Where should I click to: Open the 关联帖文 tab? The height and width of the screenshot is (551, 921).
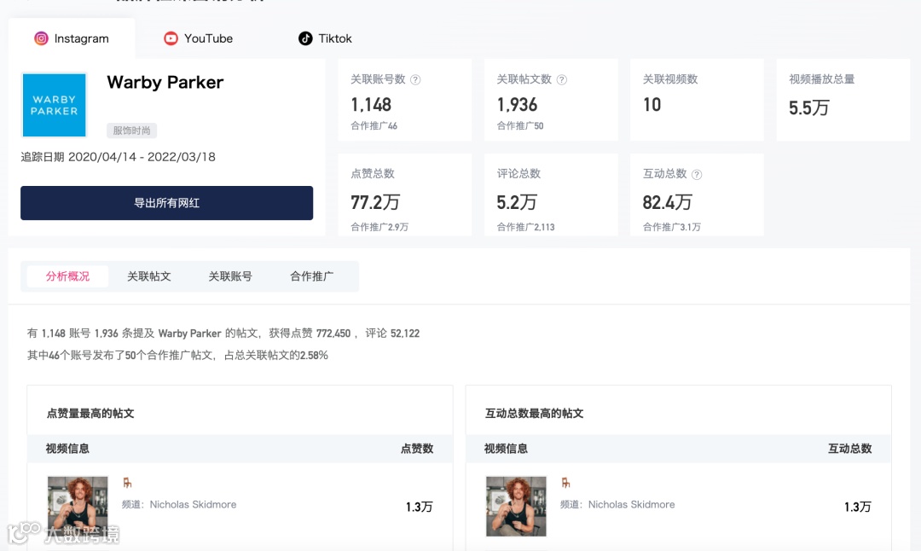coord(148,276)
